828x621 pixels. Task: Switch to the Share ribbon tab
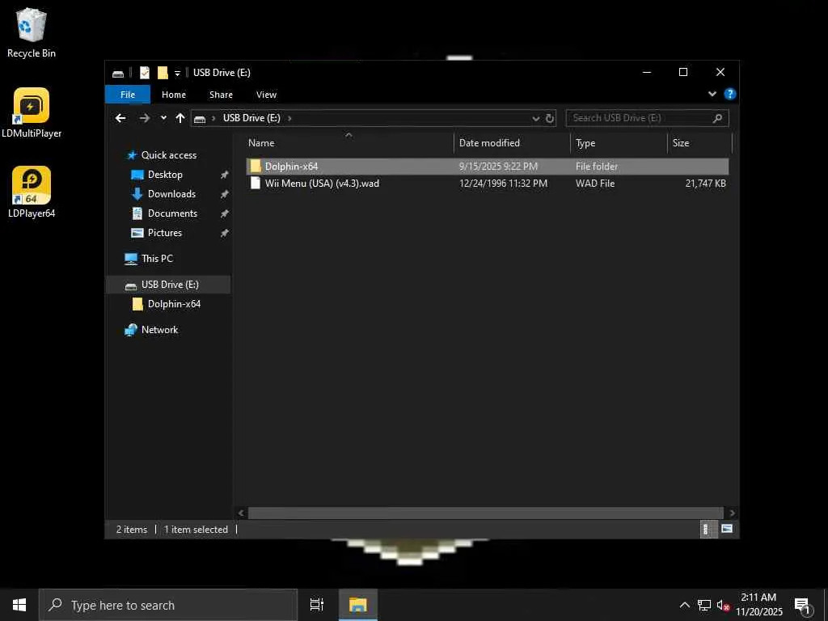(x=221, y=95)
